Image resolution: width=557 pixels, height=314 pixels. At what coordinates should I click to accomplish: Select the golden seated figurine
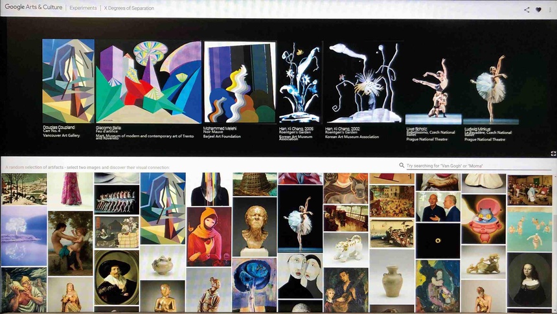click(x=163, y=297)
